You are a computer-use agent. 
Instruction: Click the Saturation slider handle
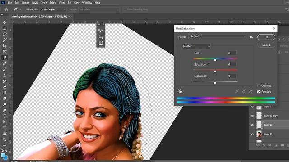(215, 71)
